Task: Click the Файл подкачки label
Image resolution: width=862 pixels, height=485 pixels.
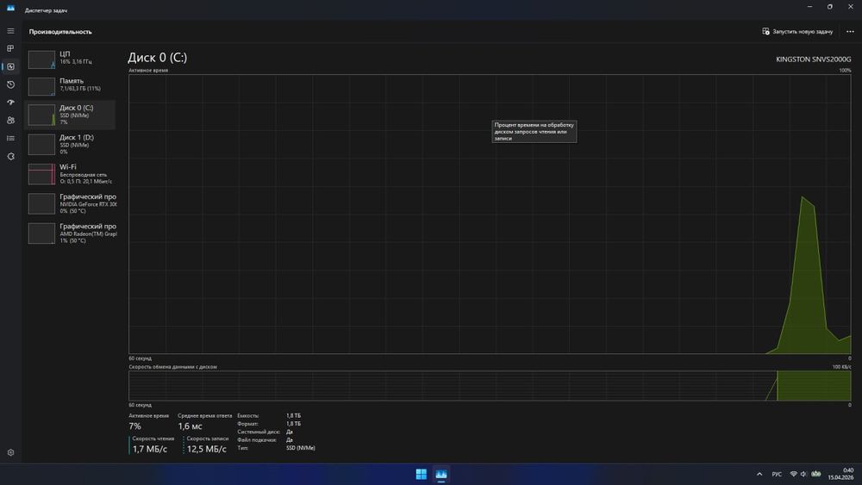Action: (x=257, y=440)
